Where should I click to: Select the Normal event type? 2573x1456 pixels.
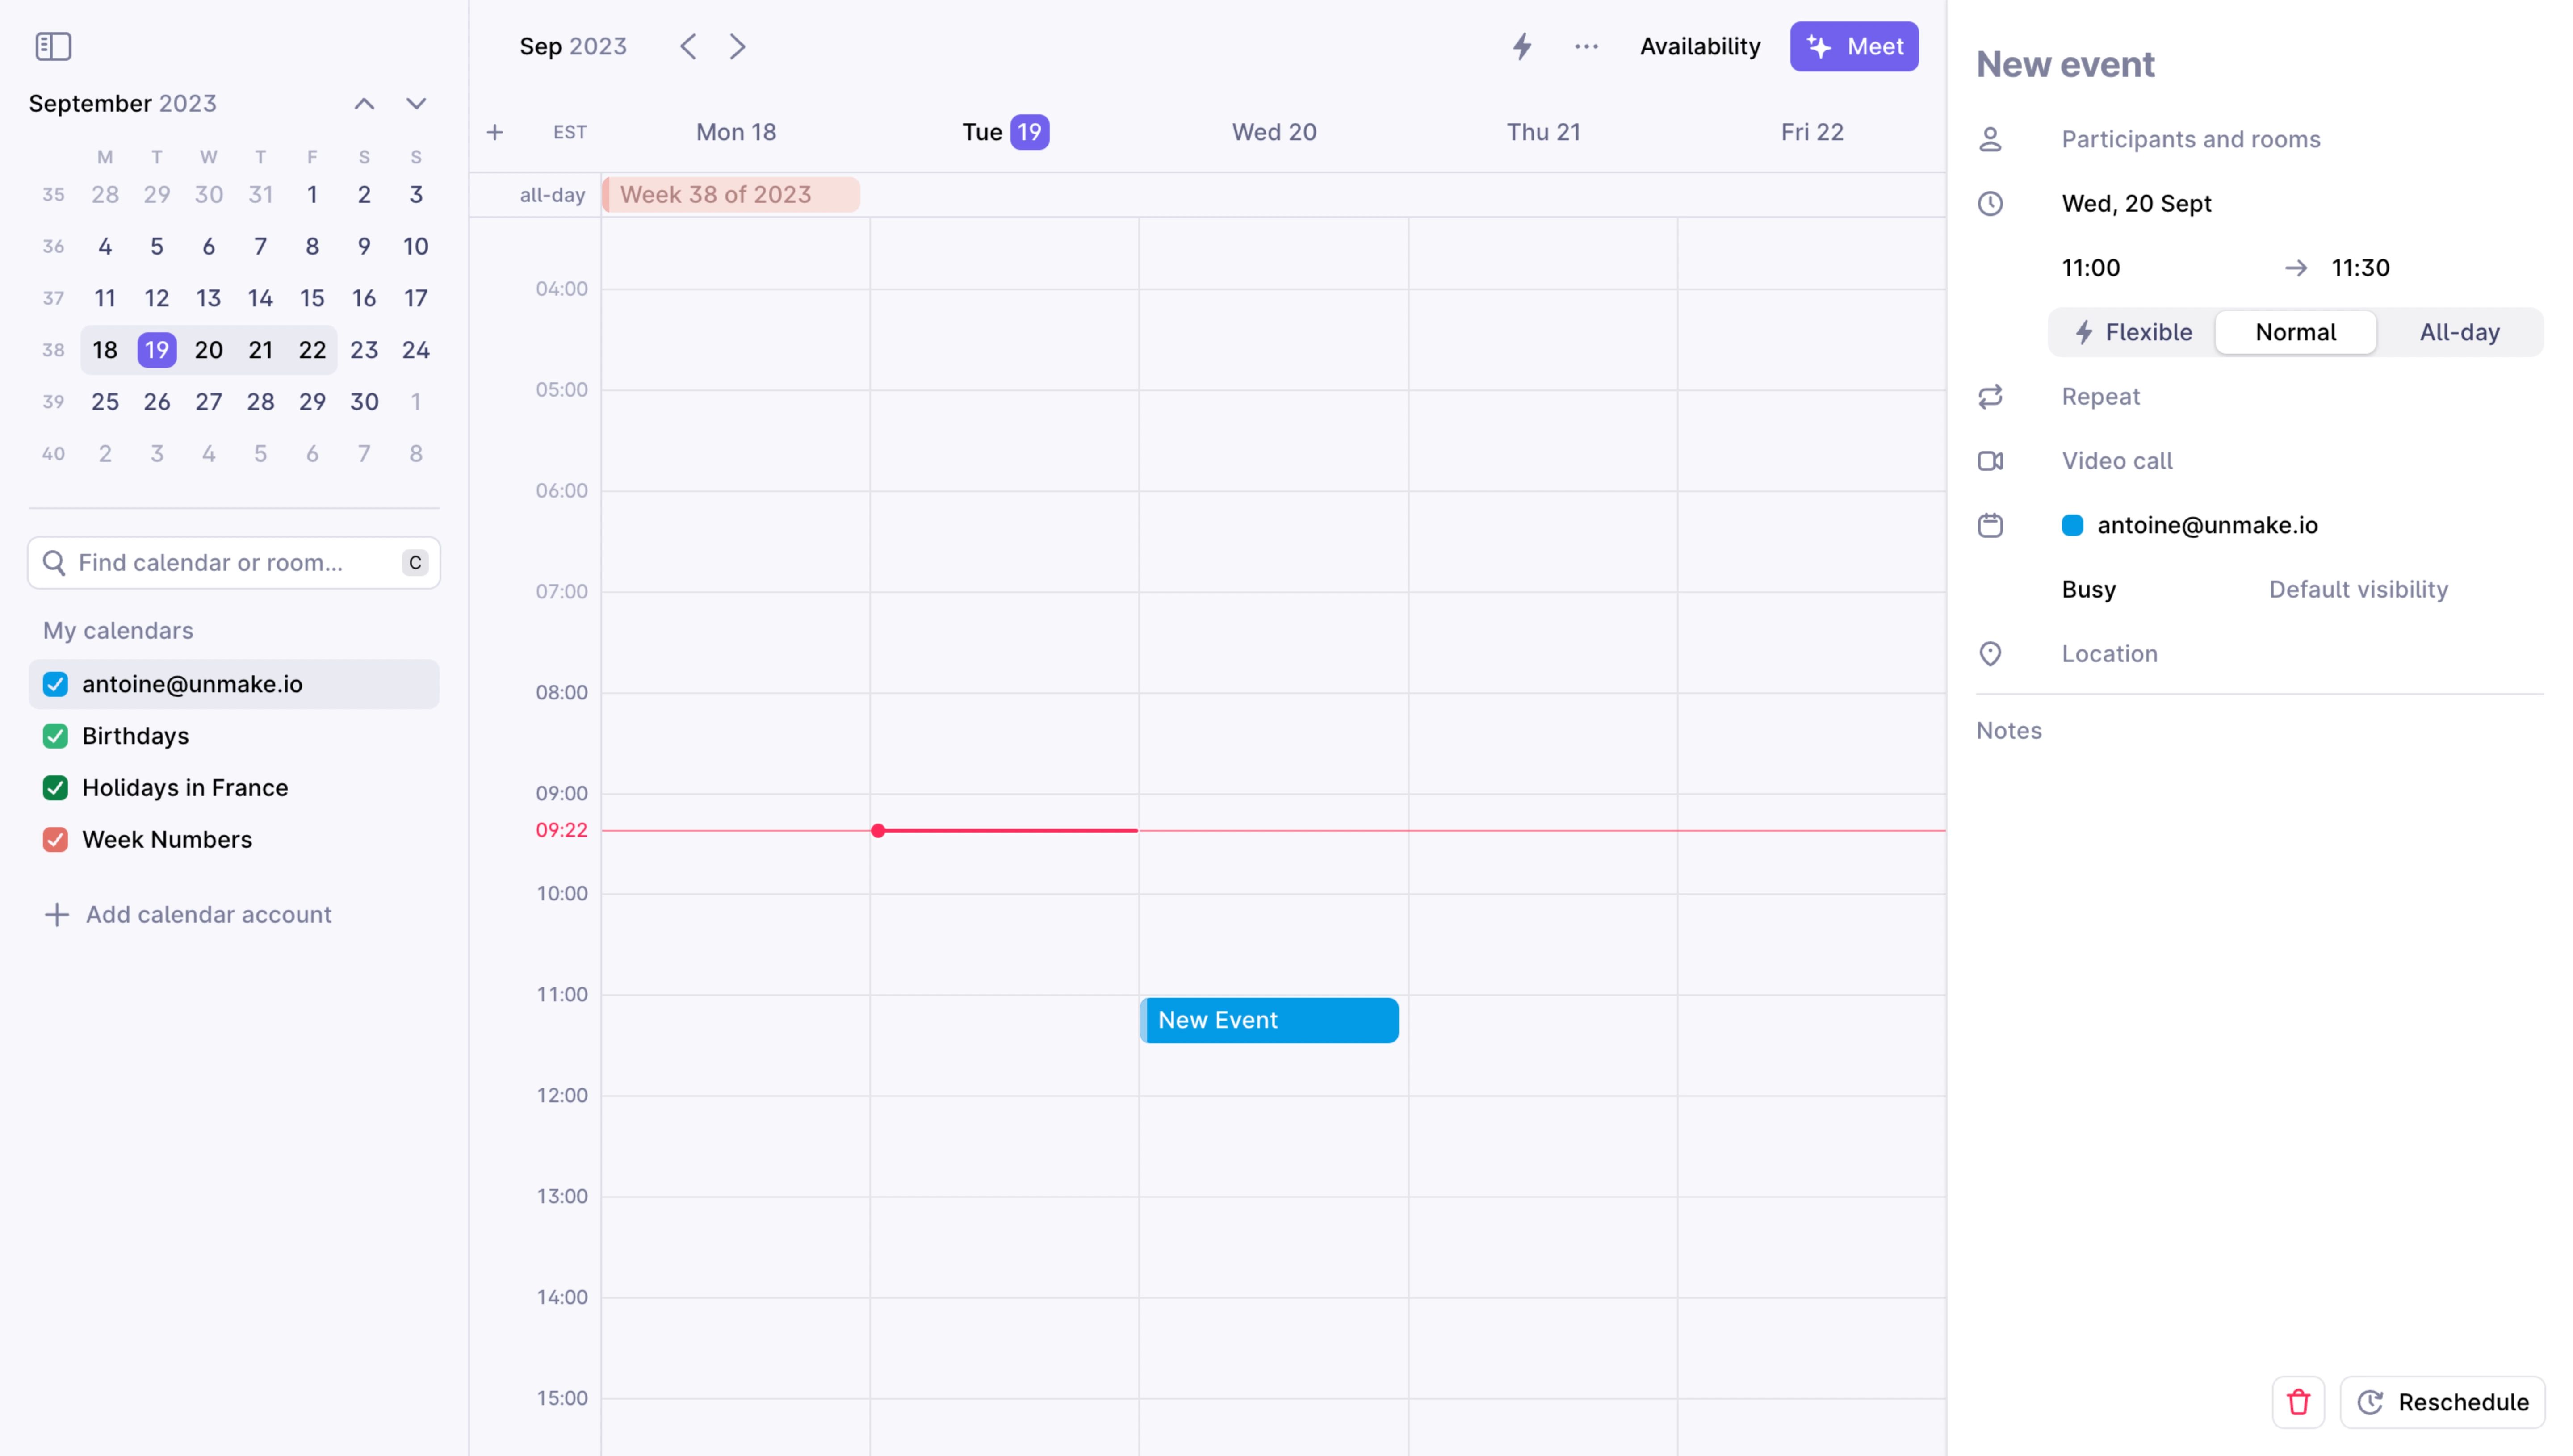point(2295,332)
